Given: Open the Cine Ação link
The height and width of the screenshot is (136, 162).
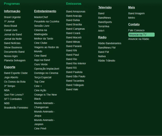Looking at the screenshot, I should (40, 90).
